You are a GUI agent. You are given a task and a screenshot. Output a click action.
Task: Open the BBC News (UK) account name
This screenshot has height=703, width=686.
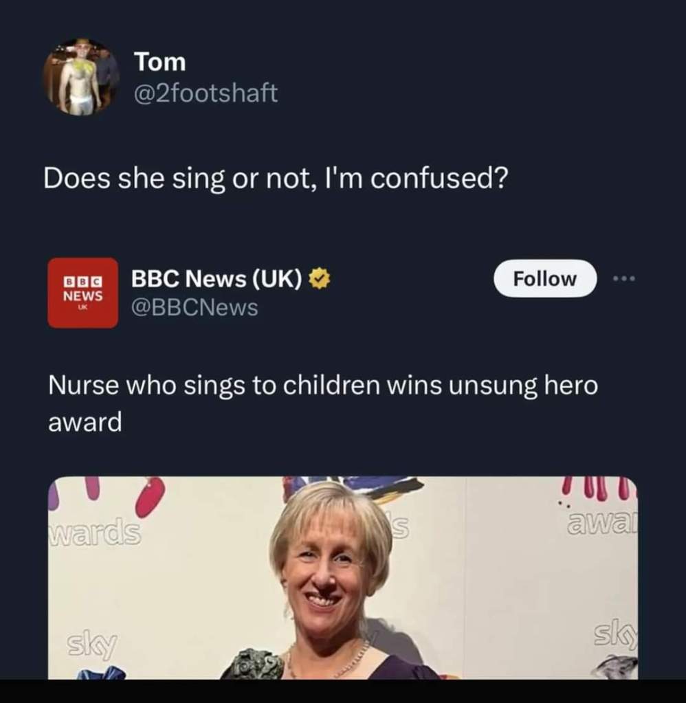coord(217,279)
